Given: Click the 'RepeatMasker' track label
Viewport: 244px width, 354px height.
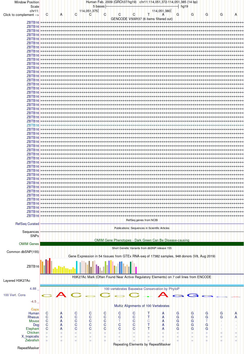Looking at the screenshot, I should 28,348.
